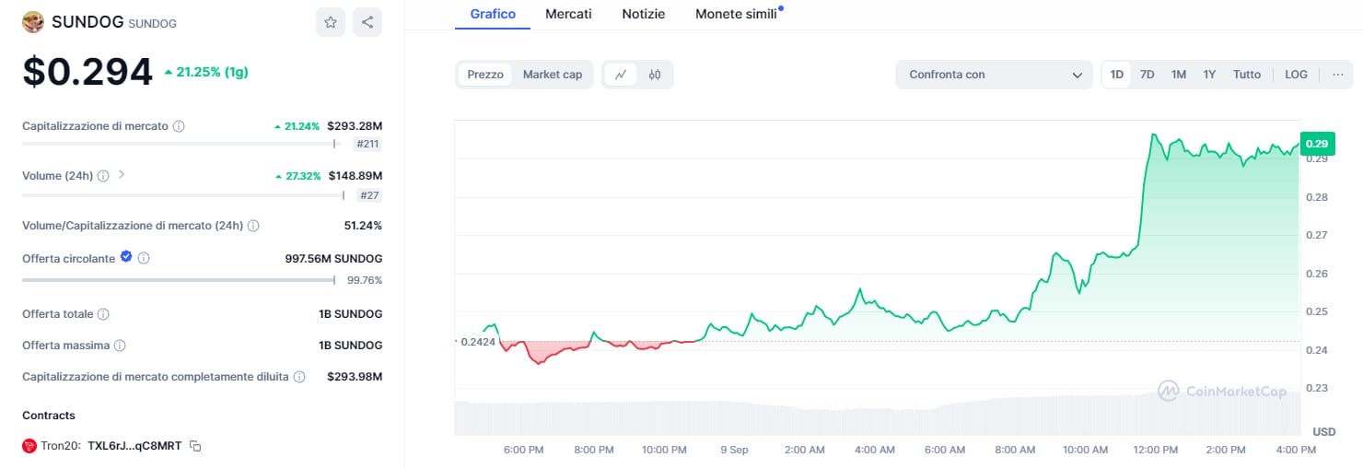1363x469 pixels.
Task: Open the Volume (24h) info icon
Action: pos(103,176)
